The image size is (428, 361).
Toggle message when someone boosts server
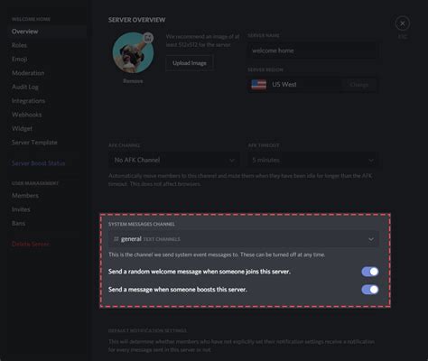pyautogui.click(x=370, y=290)
